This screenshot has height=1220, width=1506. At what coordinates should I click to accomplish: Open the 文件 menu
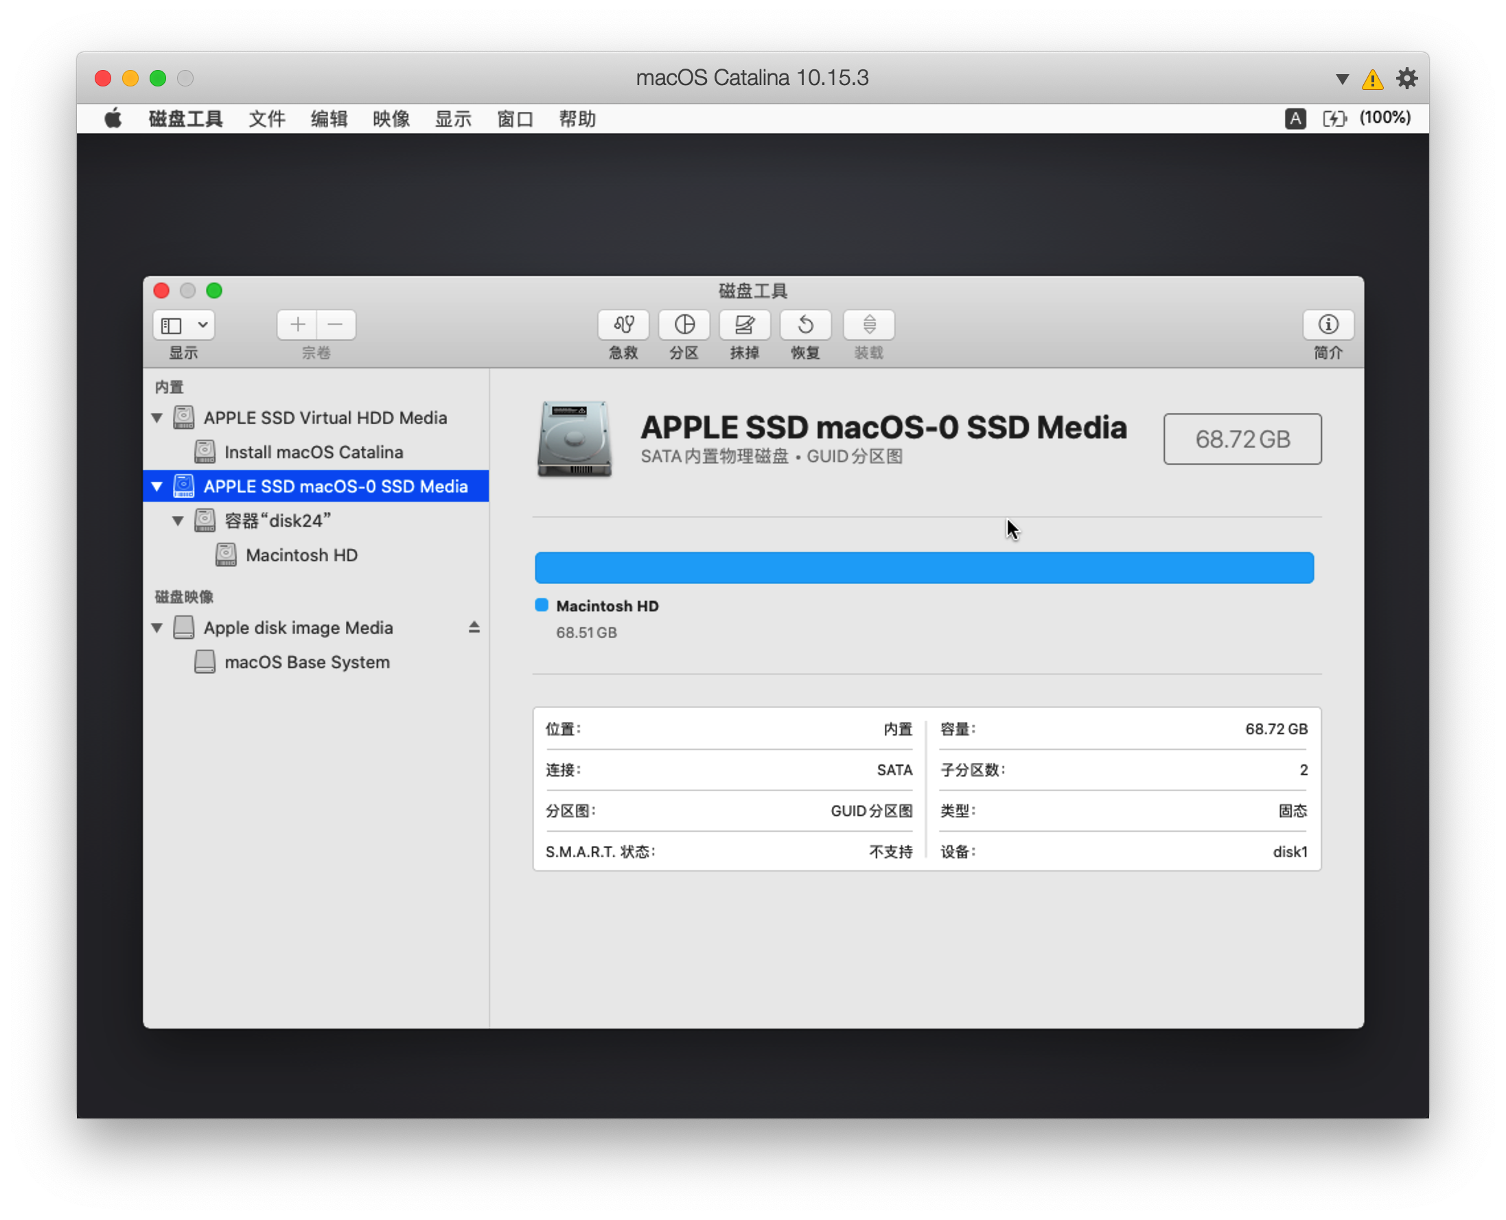click(266, 119)
